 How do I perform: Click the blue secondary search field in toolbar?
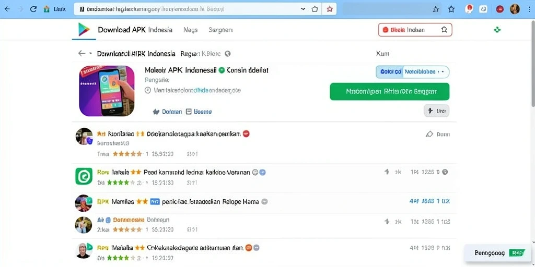point(392,9)
